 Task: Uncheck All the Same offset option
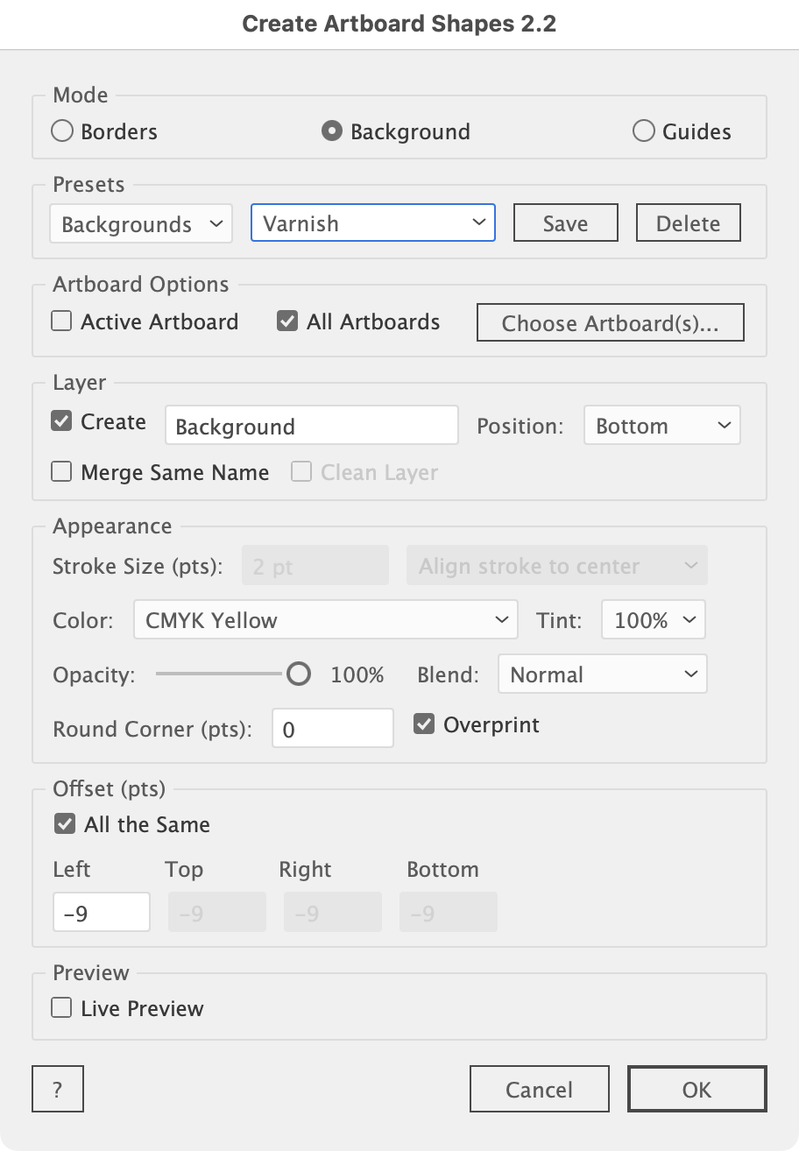pos(65,824)
